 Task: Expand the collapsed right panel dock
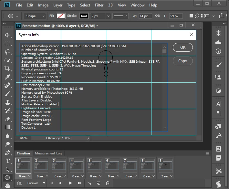click(x=224, y=23)
